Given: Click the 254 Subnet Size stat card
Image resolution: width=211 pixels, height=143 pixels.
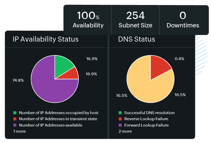Looking at the screenshot, I should (135, 20).
